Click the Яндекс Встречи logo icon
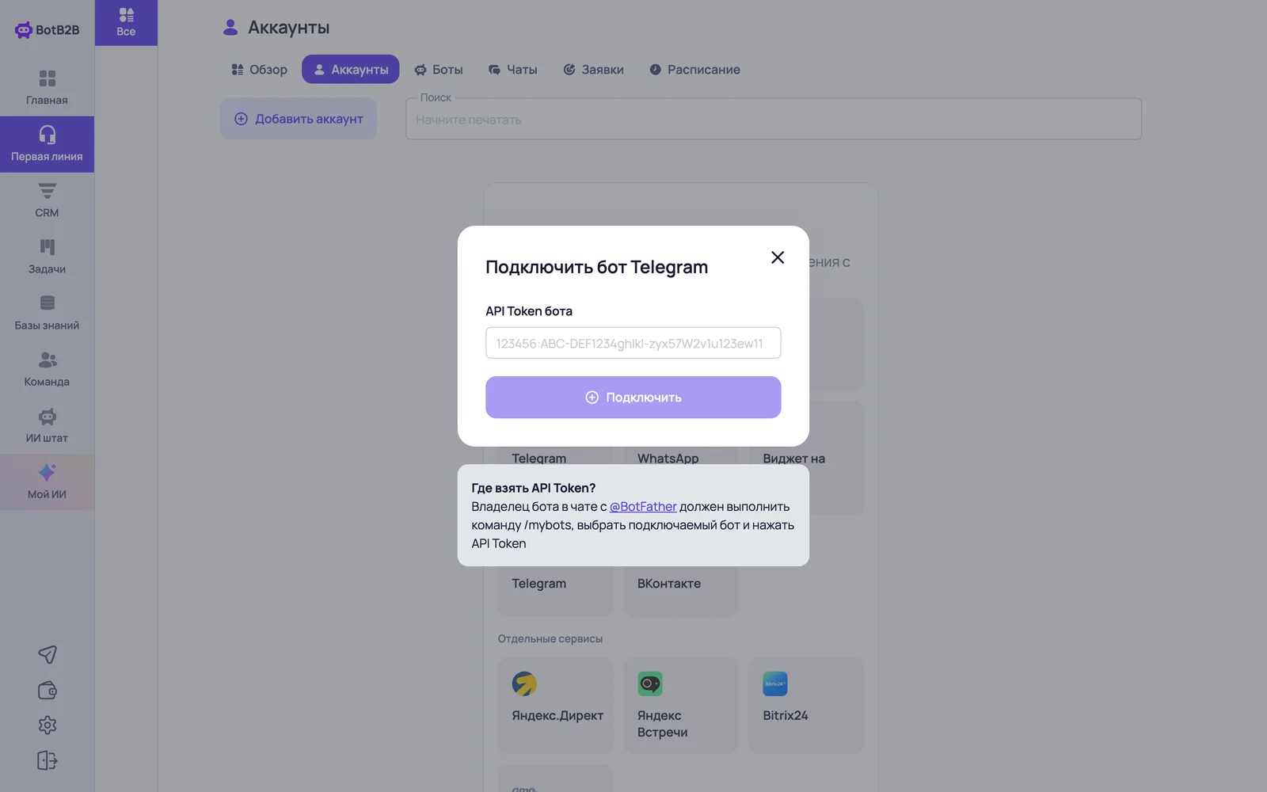 click(x=650, y=683)
